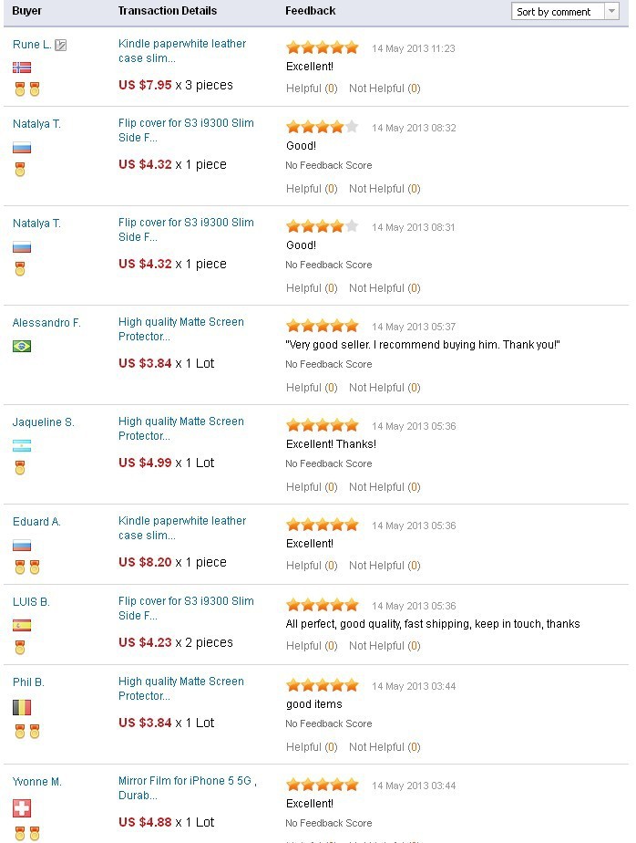
Task: Click the medal icon under Jaqueline S.
Action: coord(20,468)
